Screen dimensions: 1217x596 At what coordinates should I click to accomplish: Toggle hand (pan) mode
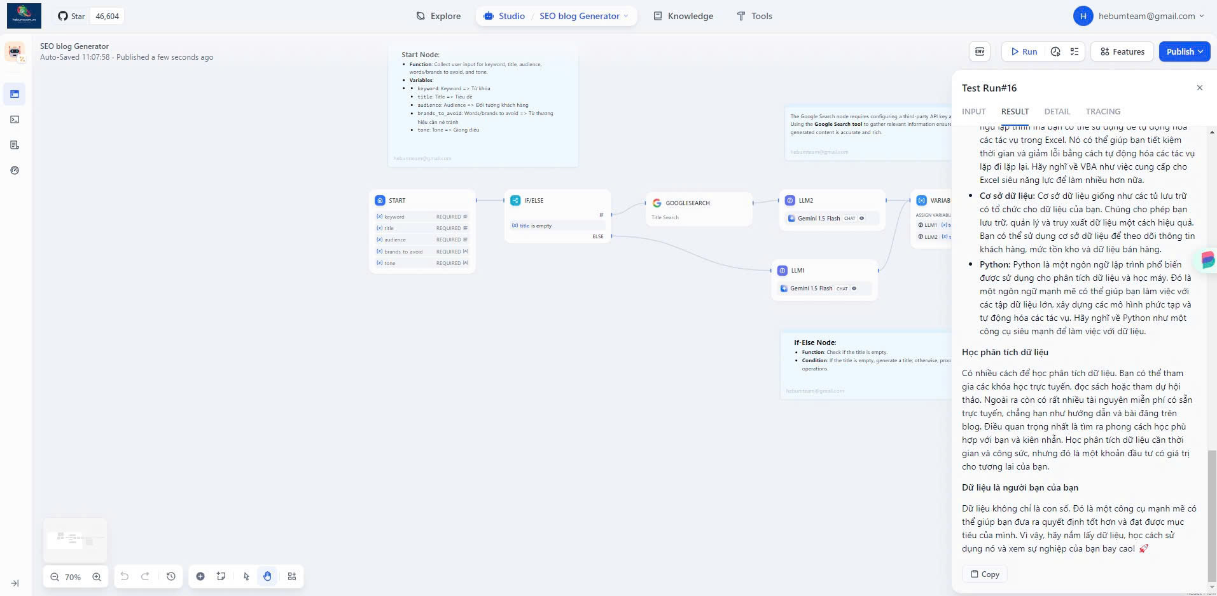[267, 576]
